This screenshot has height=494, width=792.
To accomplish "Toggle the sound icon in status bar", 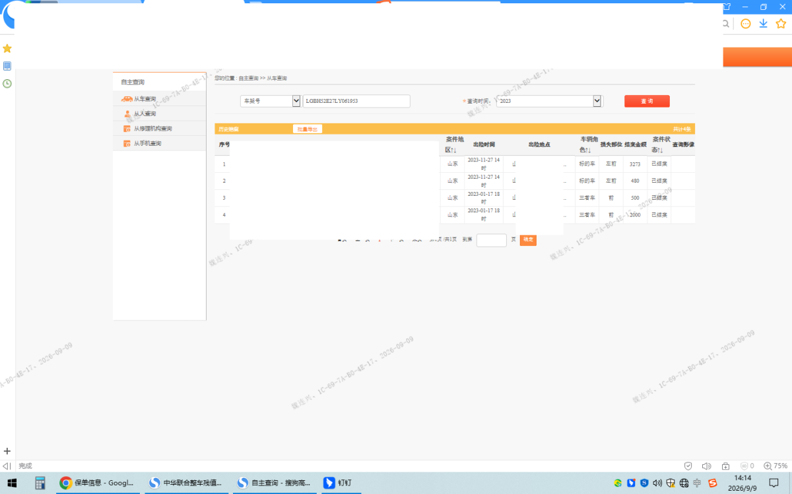I will click(706, 466).
